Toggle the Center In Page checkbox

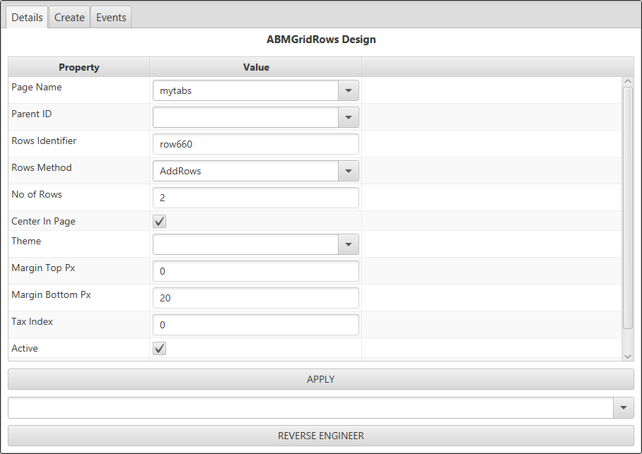pos(160,222)
